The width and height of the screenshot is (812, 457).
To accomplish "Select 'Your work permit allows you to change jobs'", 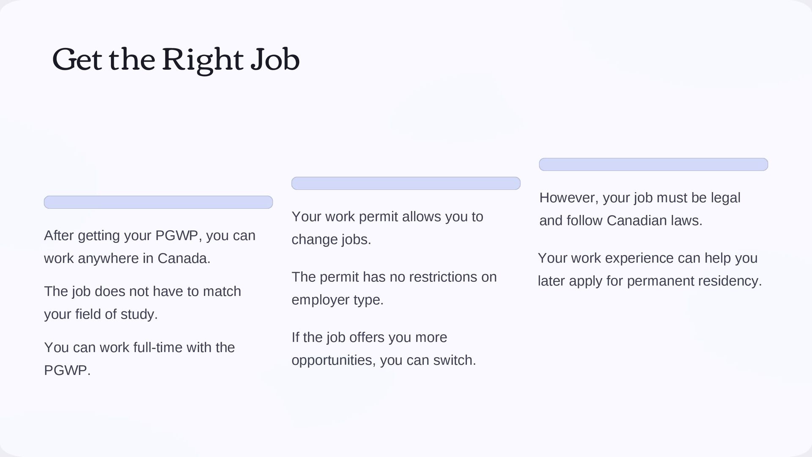I will click(x=387, y=228).
